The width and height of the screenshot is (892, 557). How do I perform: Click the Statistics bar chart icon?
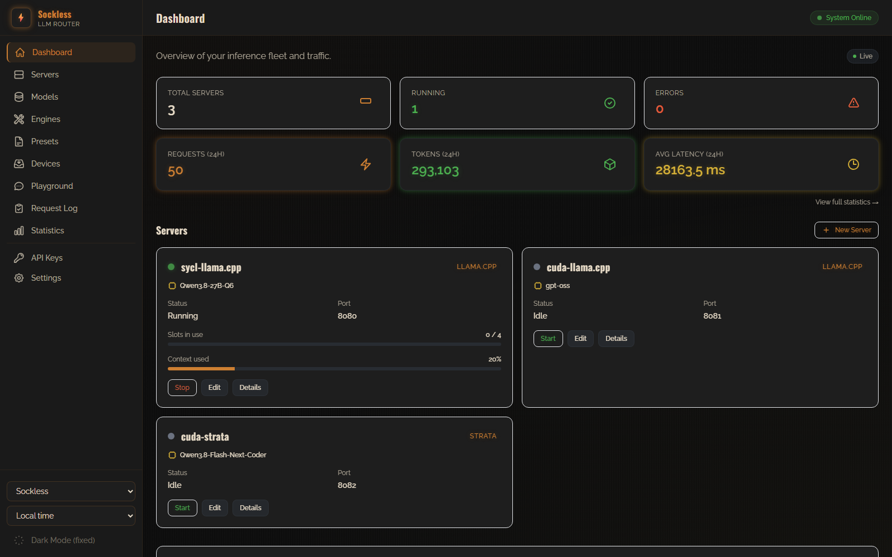point(19,231)
